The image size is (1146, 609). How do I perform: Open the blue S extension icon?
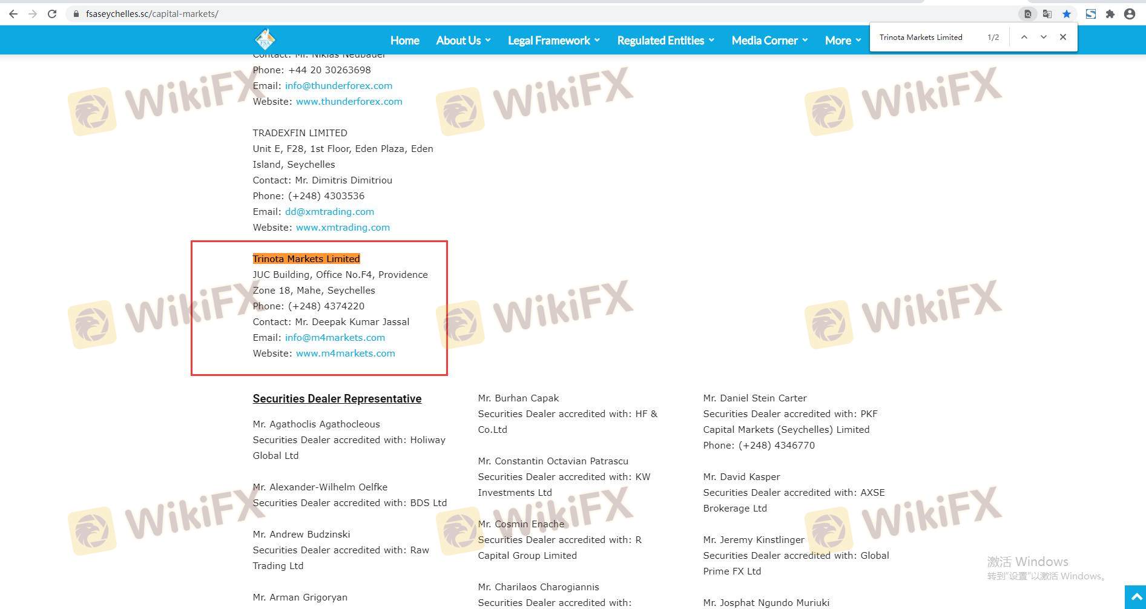pyautogui.click(x=1090, y=13)
